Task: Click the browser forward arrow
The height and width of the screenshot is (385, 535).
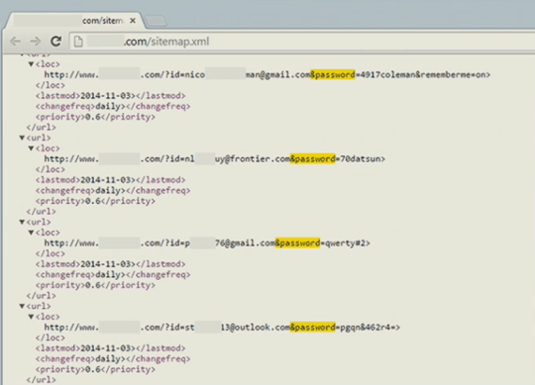Action: [35, 42]
